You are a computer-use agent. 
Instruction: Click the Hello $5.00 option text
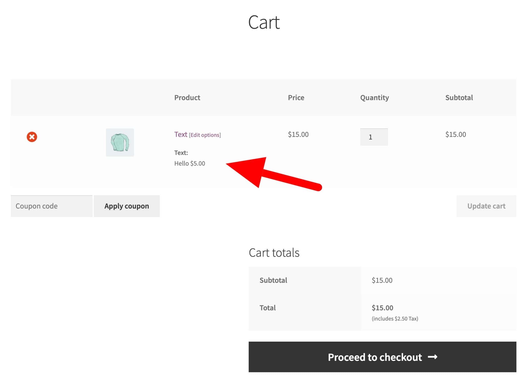click(190, 164)
